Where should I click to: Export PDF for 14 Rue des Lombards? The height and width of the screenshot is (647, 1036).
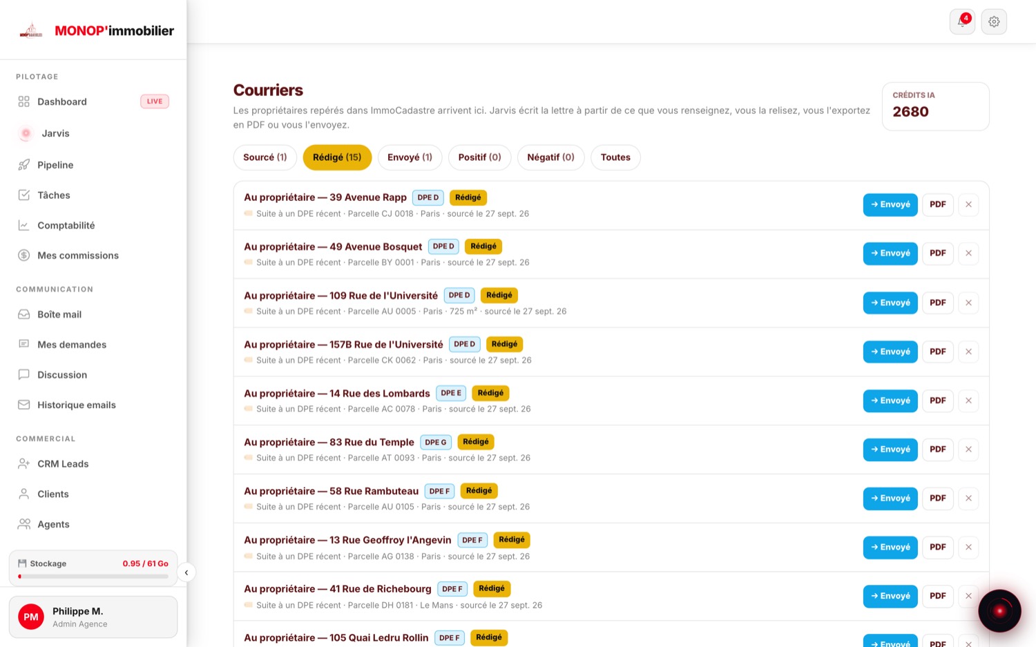click(938, 400)
